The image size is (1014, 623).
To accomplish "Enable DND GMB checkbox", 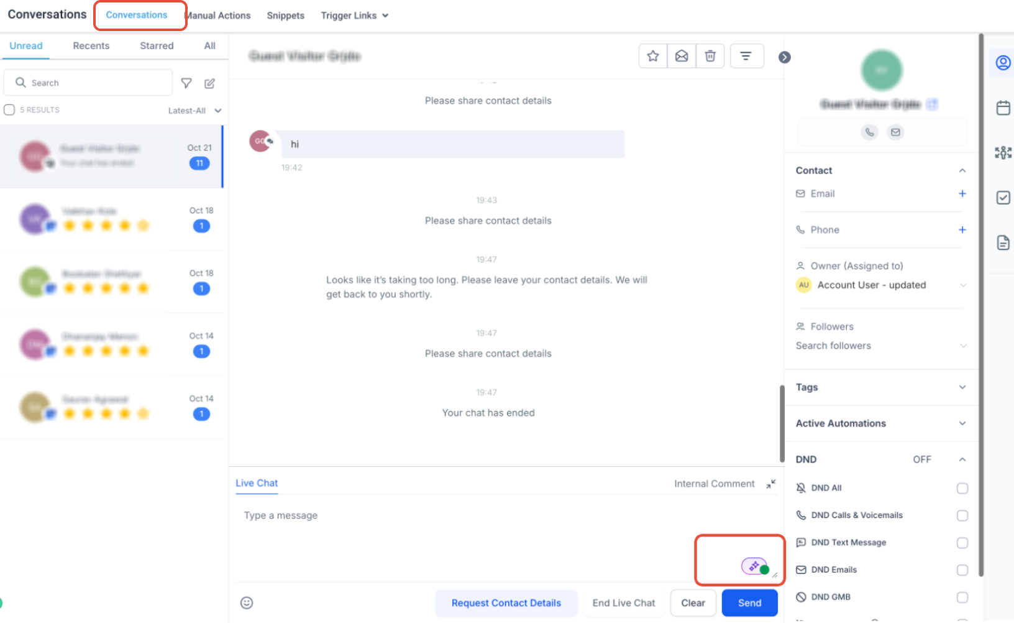I will [x=962, y=598].
